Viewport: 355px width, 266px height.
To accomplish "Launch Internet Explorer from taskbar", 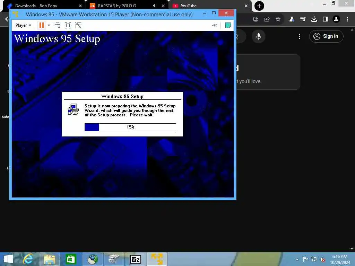I will pos(28,259).
